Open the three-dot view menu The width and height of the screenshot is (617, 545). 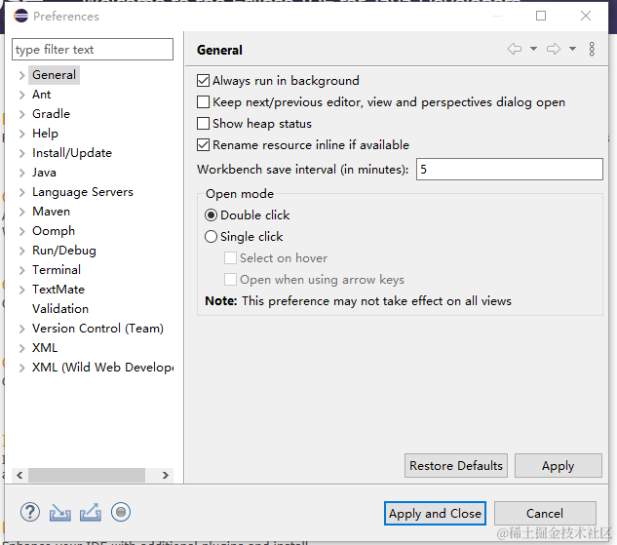(x=592, y=49)
